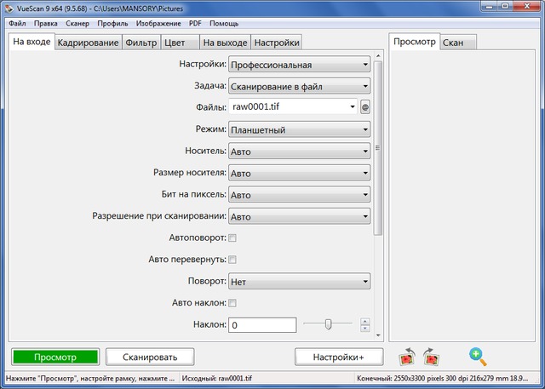Switch to the На выходе tab

click(x=225, y=43)
